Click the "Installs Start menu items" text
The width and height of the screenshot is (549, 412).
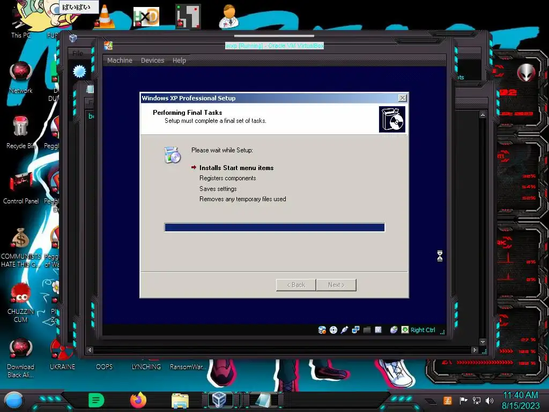pos(236,168)
